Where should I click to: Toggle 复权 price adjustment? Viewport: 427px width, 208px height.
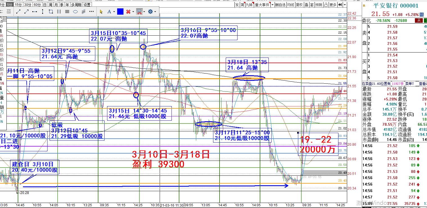pyautogui.click(x=299, y=5)
